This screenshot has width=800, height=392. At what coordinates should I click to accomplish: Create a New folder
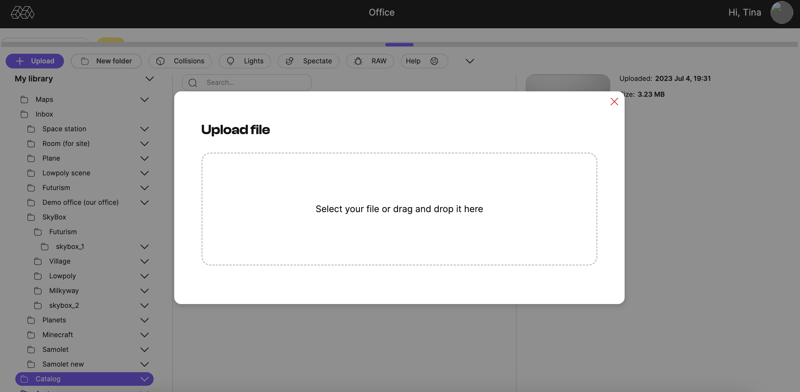click(x=106, y=61)
